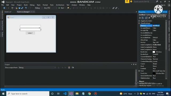Click the Navigate Backward blue circle icon
The image size is (171, 96).
4,8
